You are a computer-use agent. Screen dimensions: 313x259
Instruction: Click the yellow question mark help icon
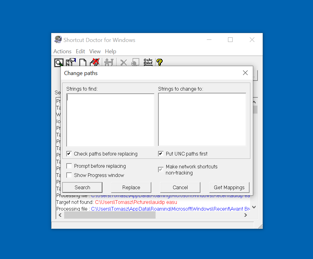click(x=160, y=62)
